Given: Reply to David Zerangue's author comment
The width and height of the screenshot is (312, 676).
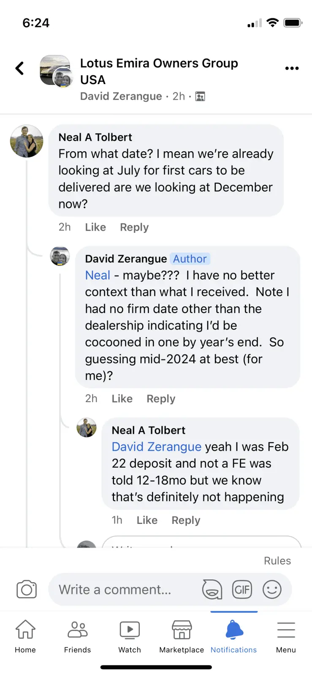Looking at the screenshot, I should [161, 399].
